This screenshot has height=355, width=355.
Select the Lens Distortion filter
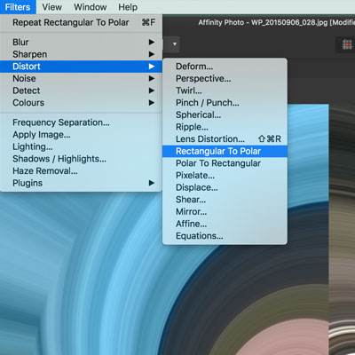(225, 139)
